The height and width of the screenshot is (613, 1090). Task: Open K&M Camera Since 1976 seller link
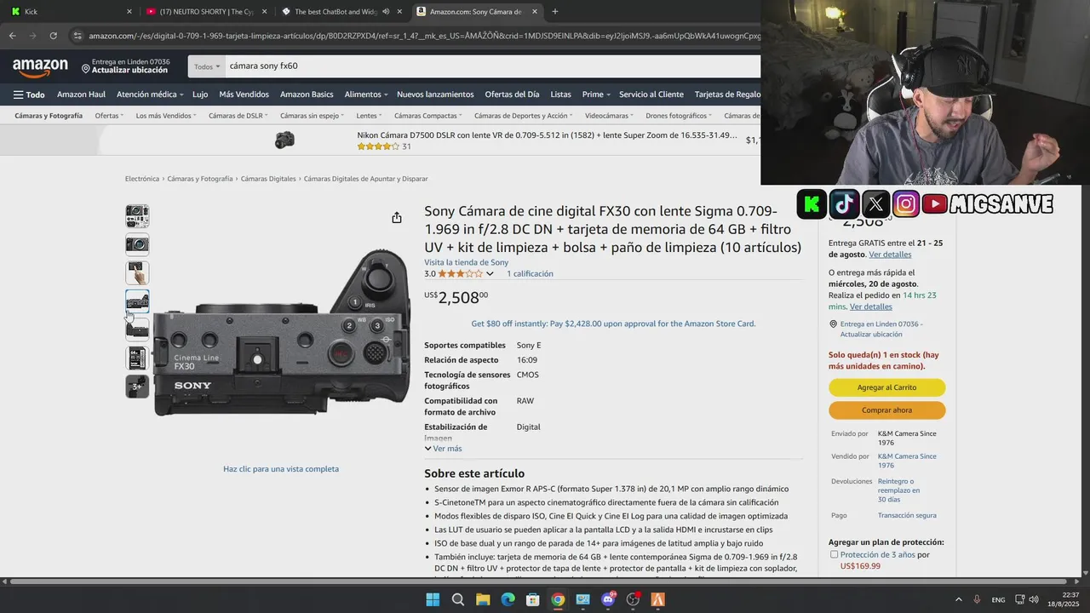907,461
